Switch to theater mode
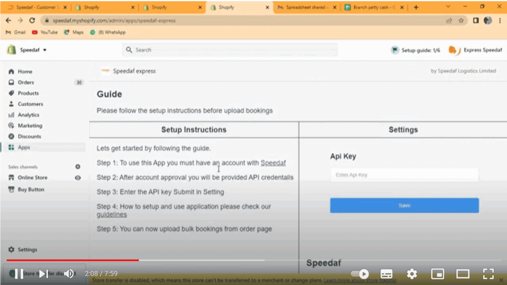Screen dimensions: 507x285 (463, 274)
